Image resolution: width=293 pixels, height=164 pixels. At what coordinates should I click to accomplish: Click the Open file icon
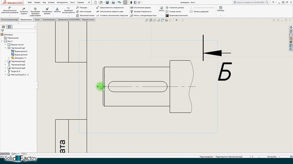pos(101,2)
